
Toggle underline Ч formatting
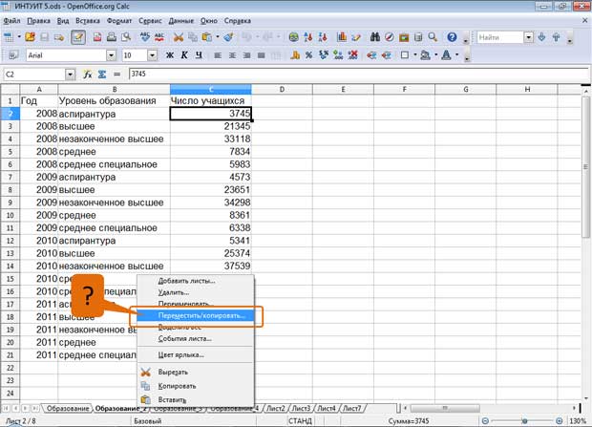pos(199,55)
